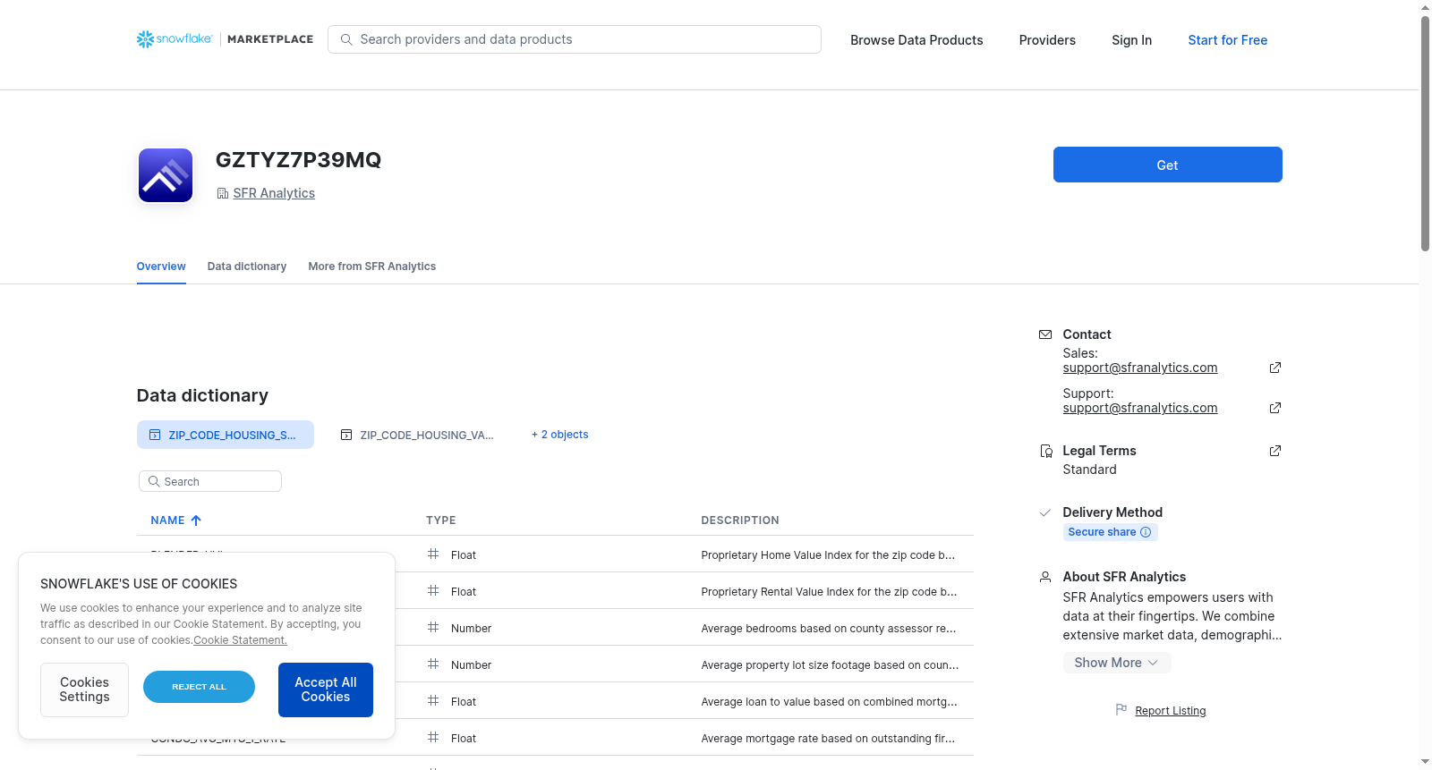Image resolution: width=1432 pixels, height=770 pixels.
Task: Click the Snowflake logo
Action: pyautogui.click(x=175, y=39)
